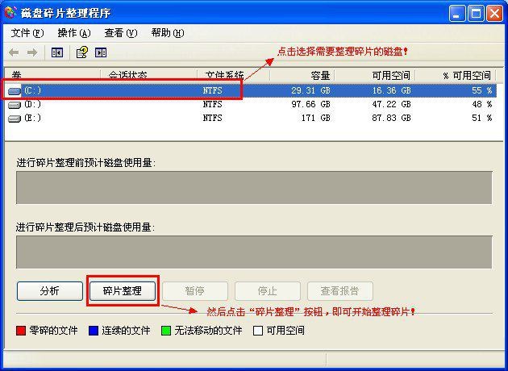Click the drive icon for volume D:

pos(15,105)
